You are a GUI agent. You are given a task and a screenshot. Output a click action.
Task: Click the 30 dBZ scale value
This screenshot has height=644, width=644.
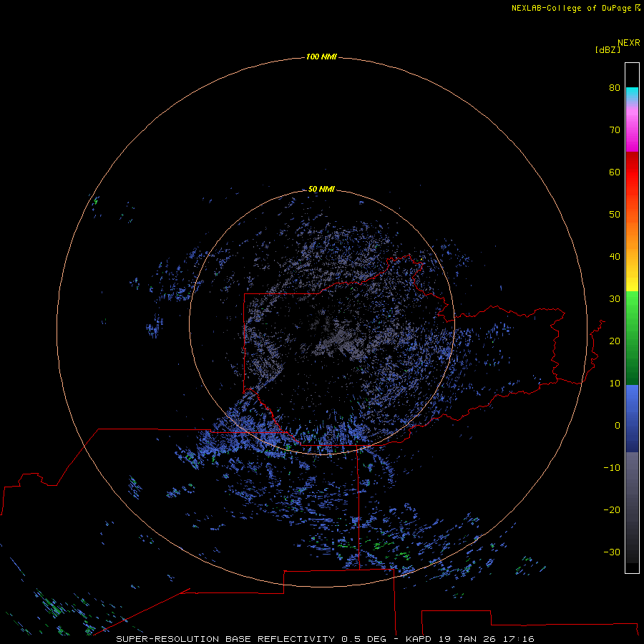(615, 298)
